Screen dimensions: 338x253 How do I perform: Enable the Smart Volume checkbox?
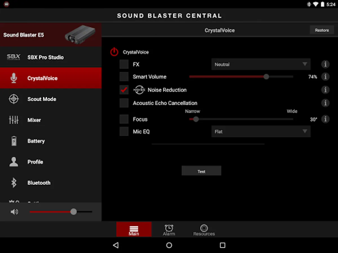tap(124, 76)
